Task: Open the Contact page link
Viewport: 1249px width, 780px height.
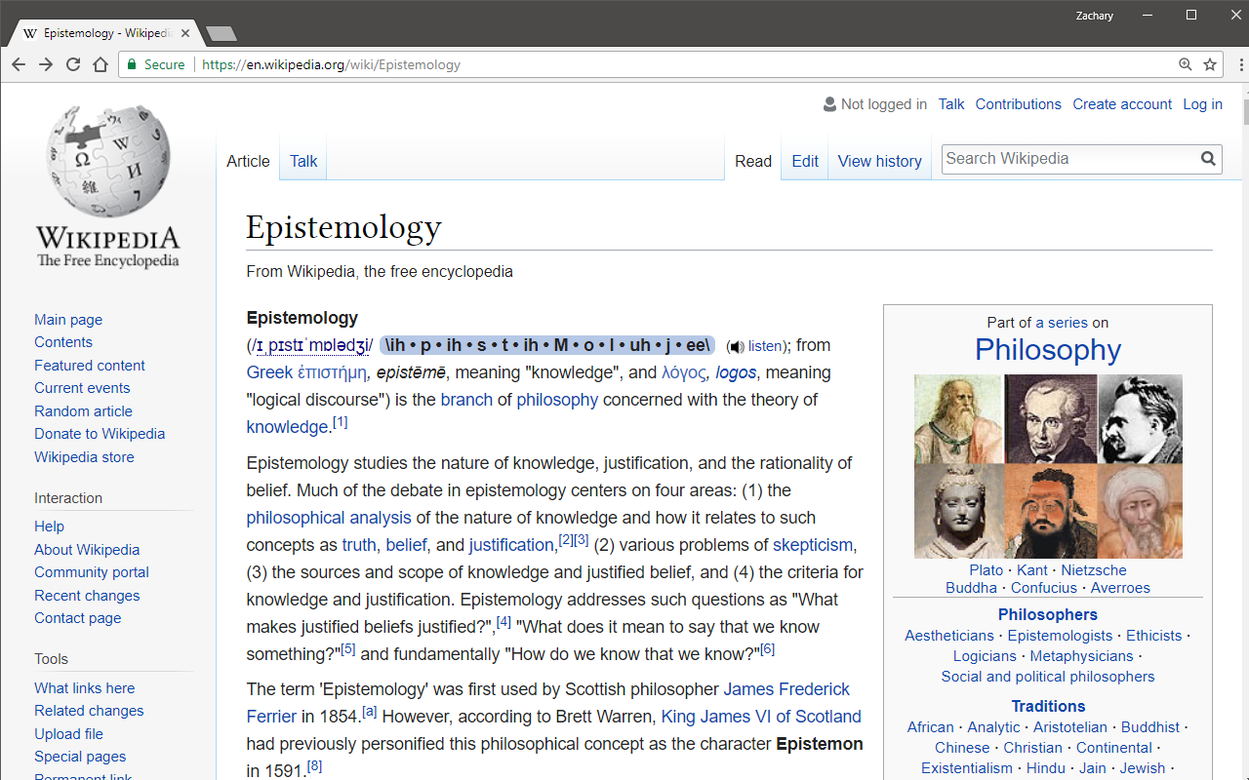Action: tap(78, 618)
